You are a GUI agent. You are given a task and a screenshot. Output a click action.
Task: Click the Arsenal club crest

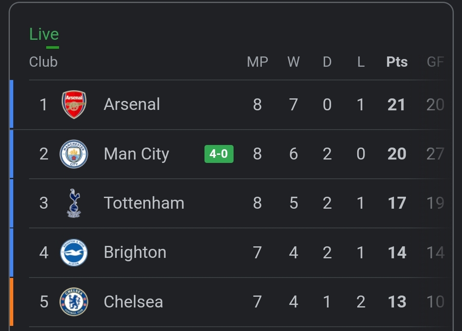[74, 104]
